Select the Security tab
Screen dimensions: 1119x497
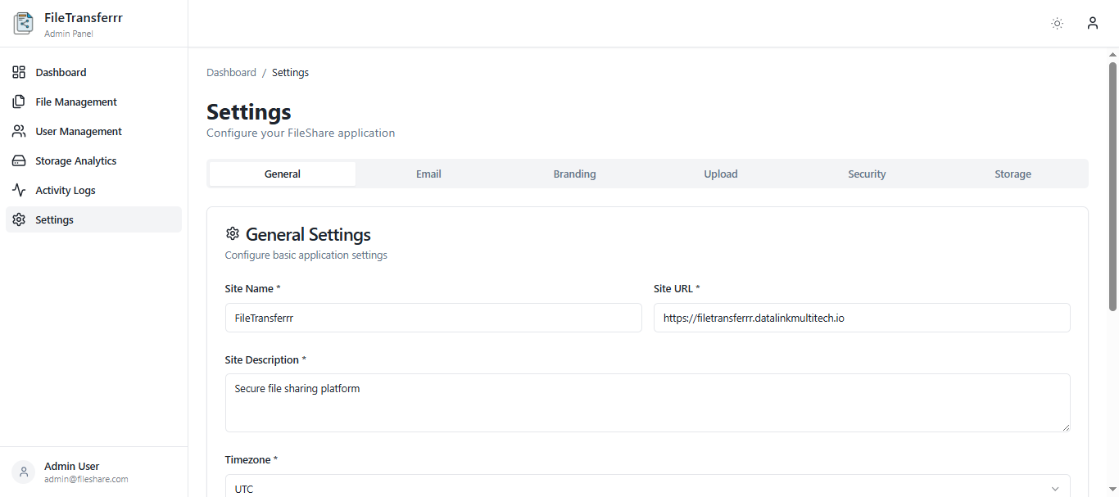[x=867, y=174]
